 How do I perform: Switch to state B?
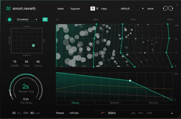97,9
